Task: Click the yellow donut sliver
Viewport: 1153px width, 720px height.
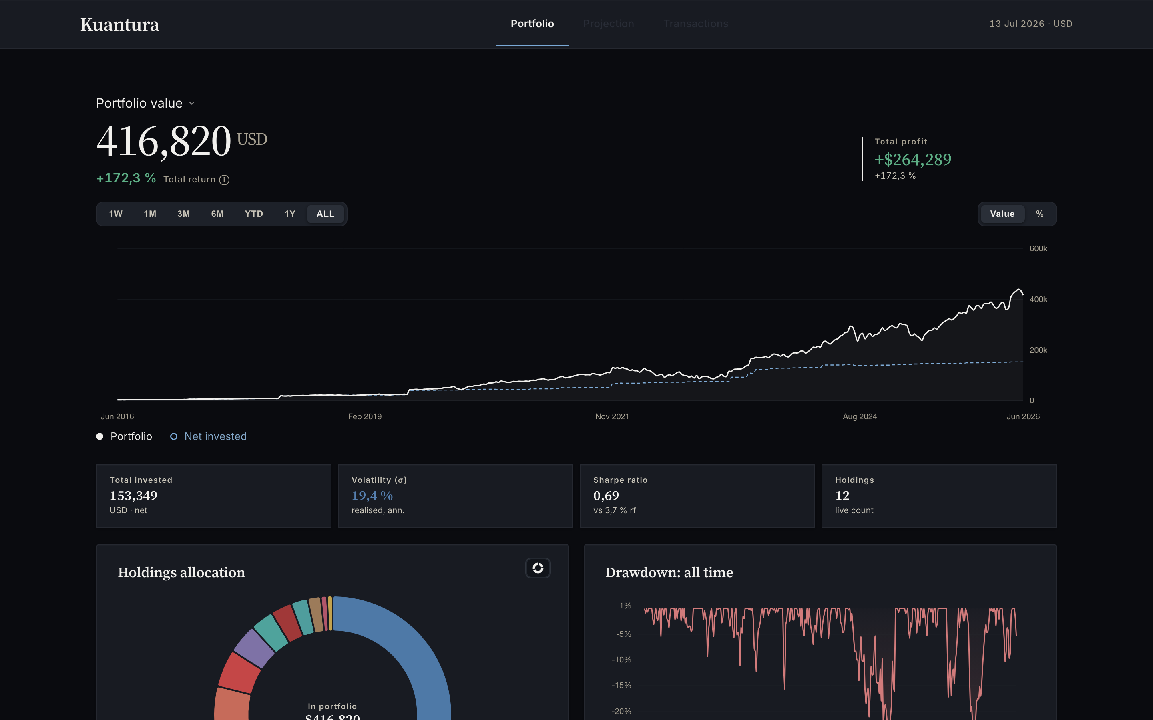Action: click(x=330, y=613)
